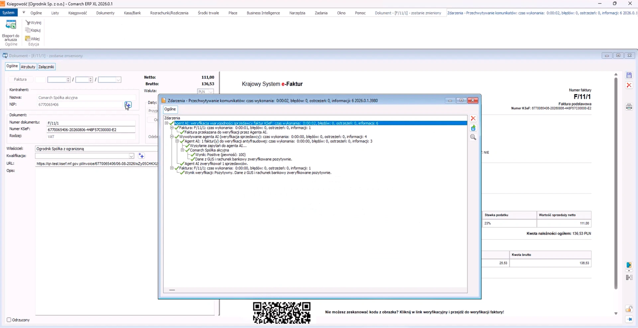Save the document with the floppy disk icon
Viewport: 638px width, 328px height.
point(629,75)
